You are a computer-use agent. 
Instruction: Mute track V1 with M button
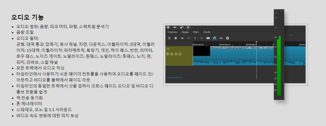point(168,54)
